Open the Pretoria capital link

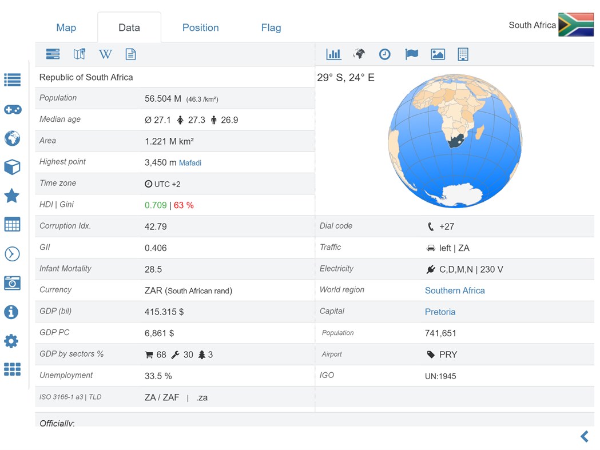(x=440, y=312)
